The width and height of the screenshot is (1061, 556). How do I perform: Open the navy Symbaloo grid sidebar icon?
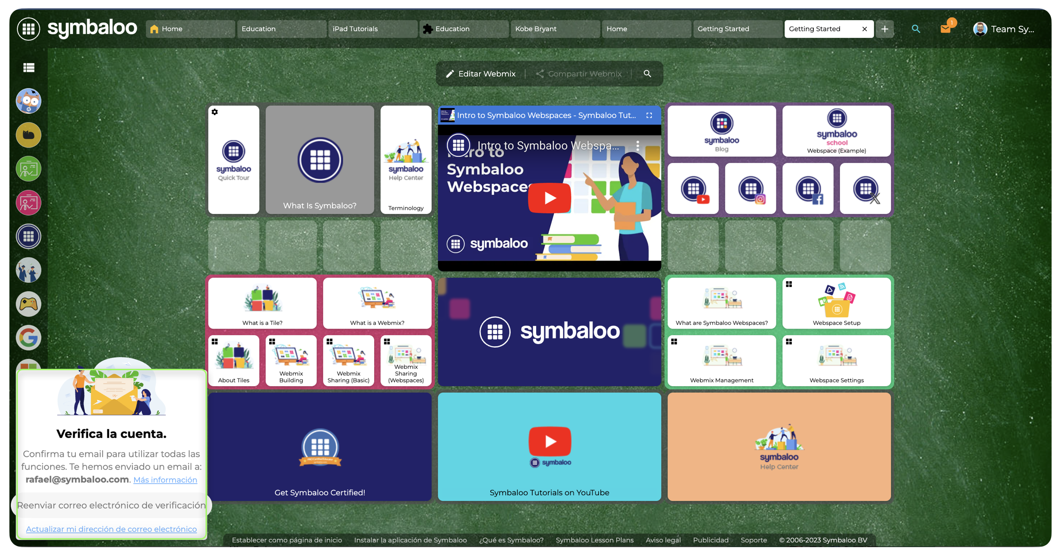click(29, 236)
